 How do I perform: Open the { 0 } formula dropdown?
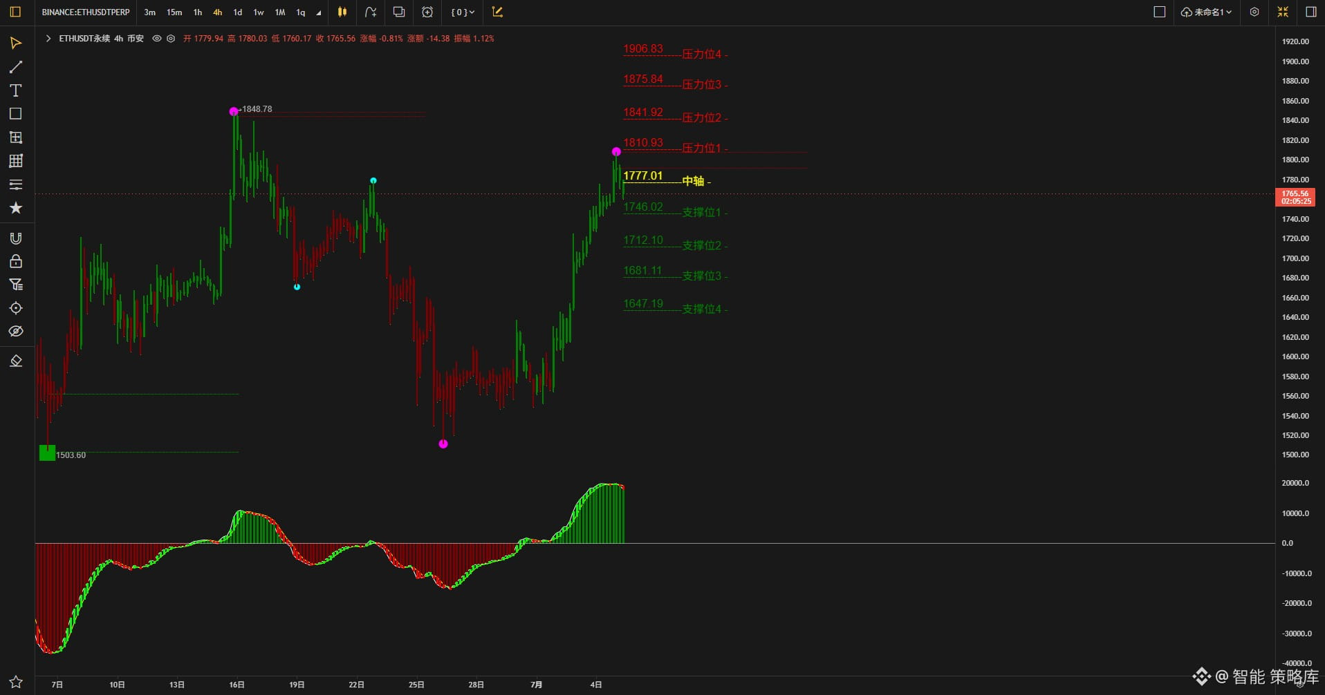point(463,12)
